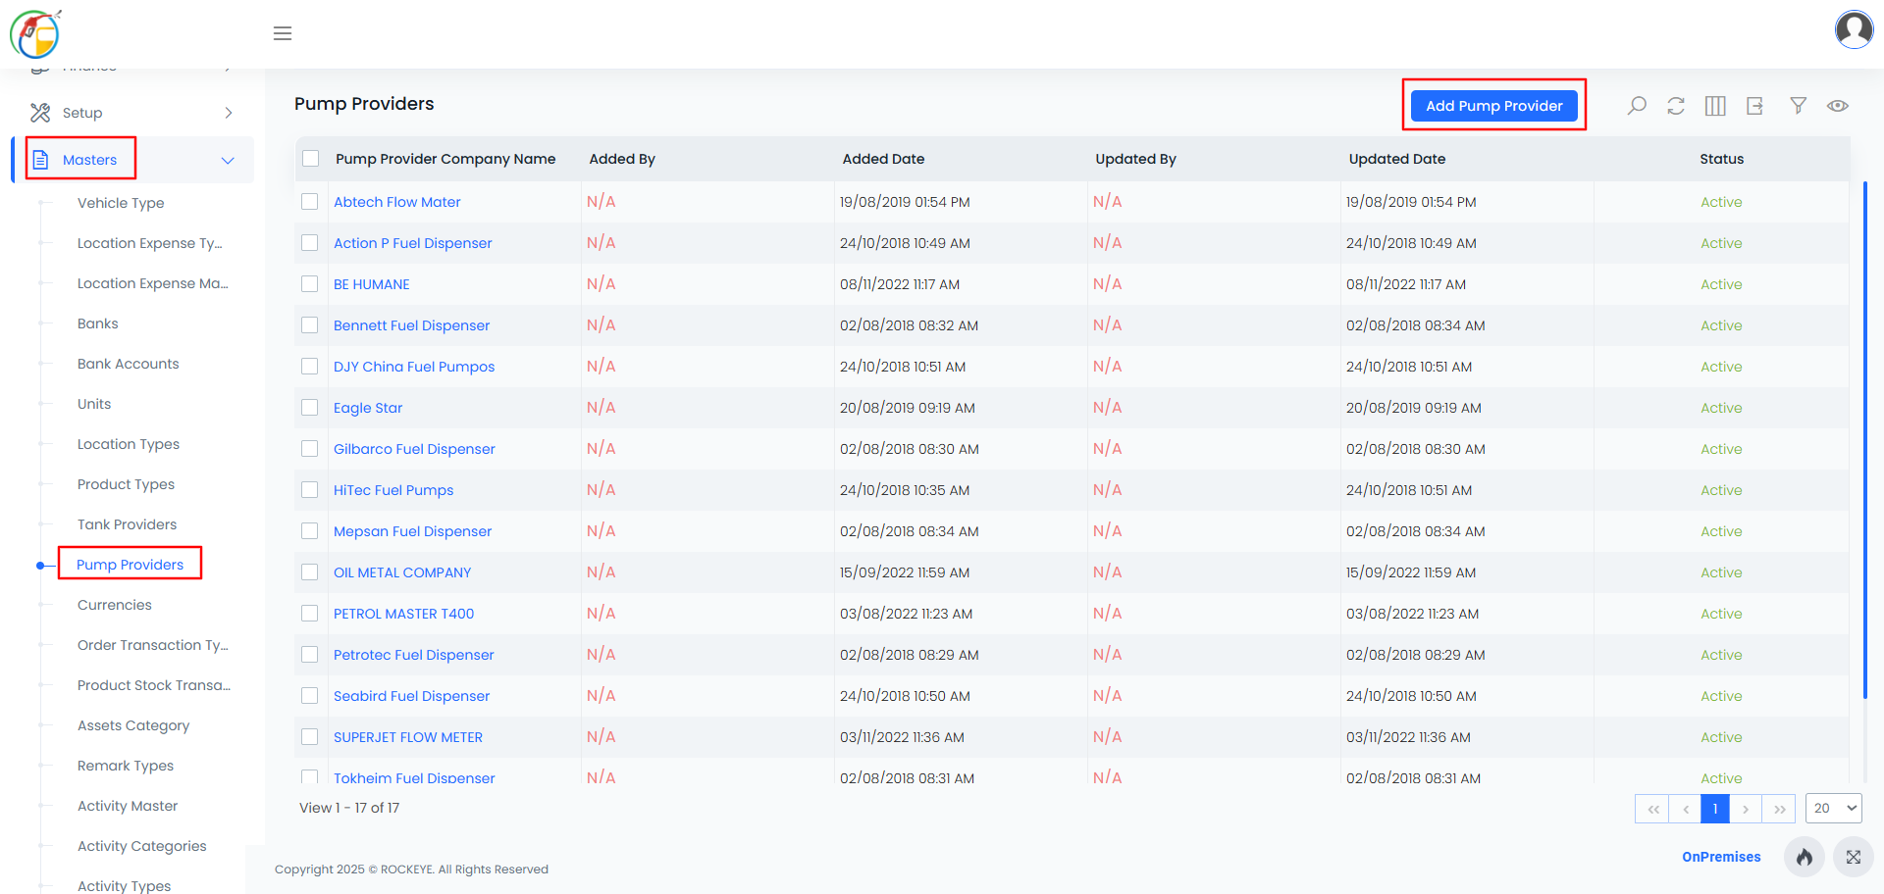This screenshot has height=894, width=1884.
Task: Select all rows header checkbox
Action: (x=311, y=159)
